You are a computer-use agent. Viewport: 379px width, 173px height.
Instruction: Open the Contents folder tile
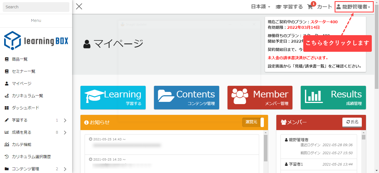coord(186,97)
